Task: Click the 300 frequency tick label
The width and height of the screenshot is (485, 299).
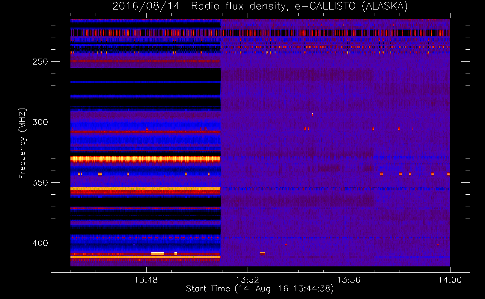Action: [40, 122]
